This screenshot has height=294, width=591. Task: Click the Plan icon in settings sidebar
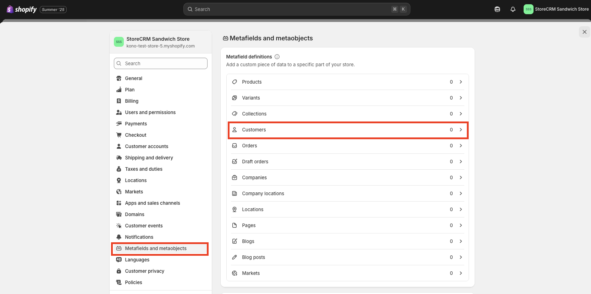[x=119, y=90]
